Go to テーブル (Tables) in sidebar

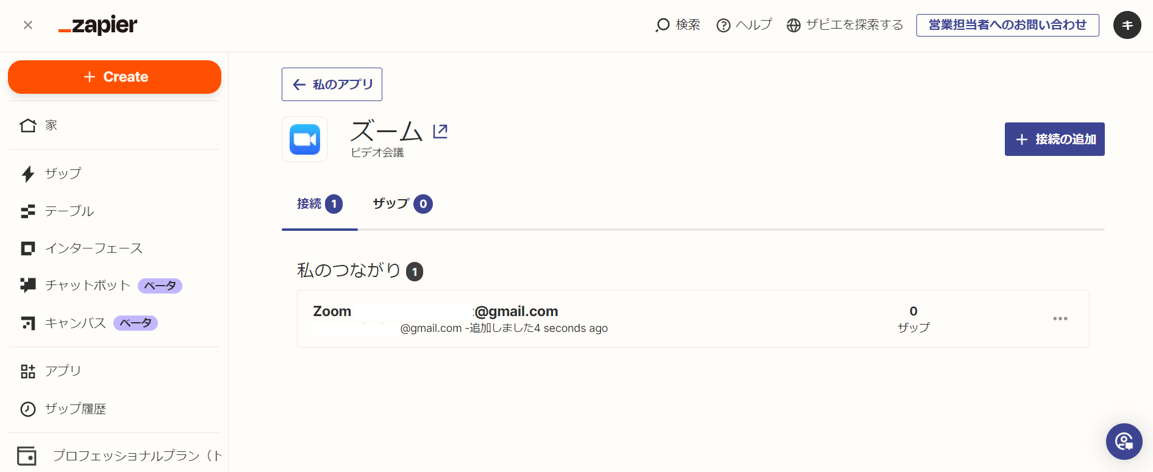(x=69, y=211)
